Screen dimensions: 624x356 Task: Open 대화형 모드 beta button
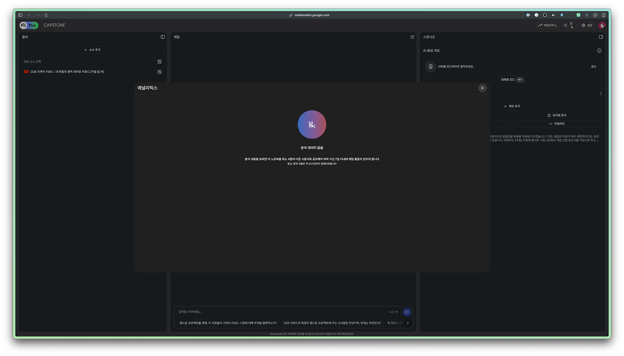tap(512, 79)
